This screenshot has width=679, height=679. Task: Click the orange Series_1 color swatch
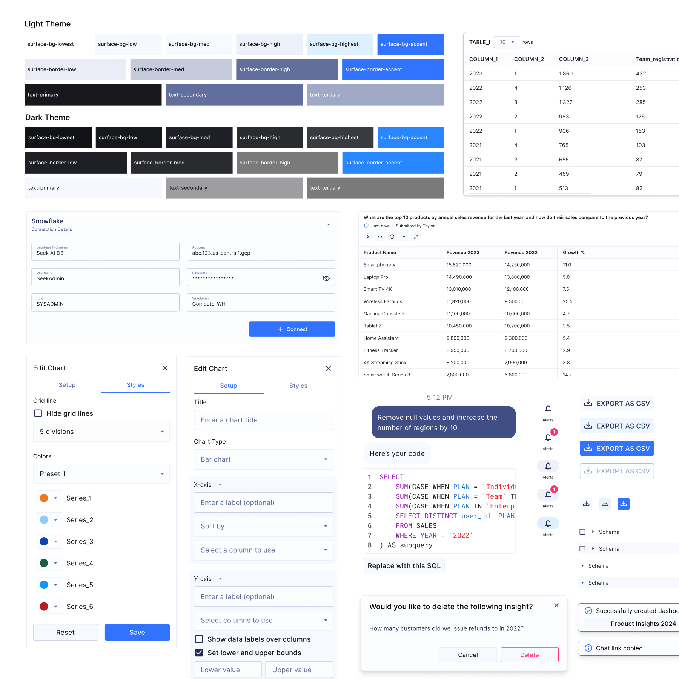point(44,498)
